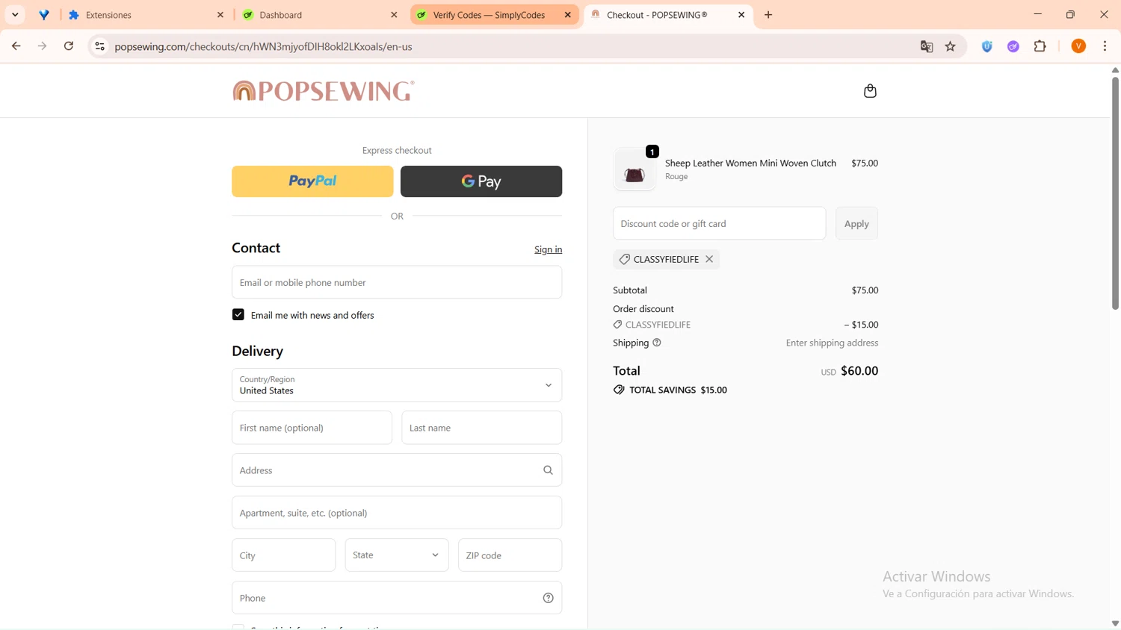1121x630 pixels.
Task: Open the phone field help icon
Action: (548, 598)
